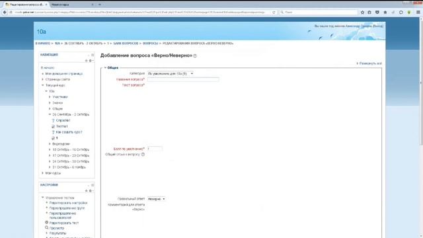This screenshot has height=238, width=423.
Task: Open the Navigation block gear actions
Action: coord(91,61)
